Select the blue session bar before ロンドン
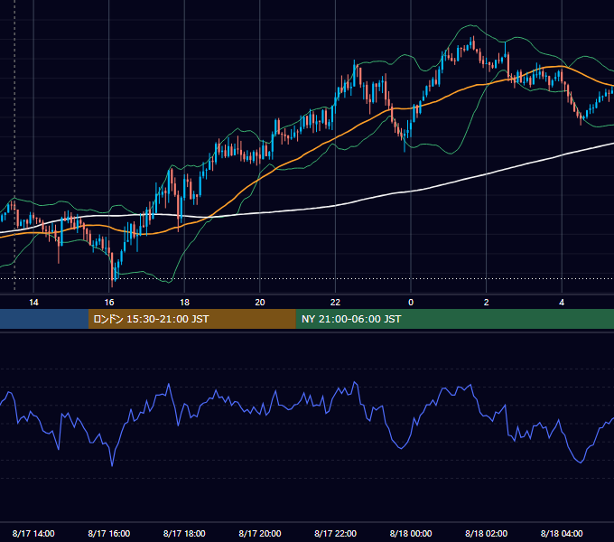The image size is (614, 542). (x=44, y=319)
